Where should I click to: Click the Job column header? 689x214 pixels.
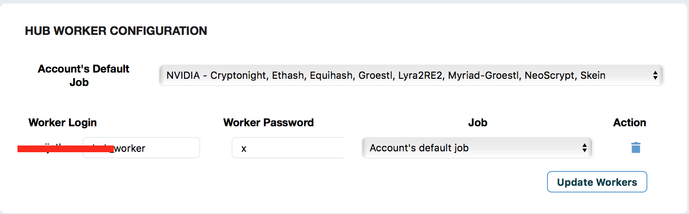(x=478, y=123)
